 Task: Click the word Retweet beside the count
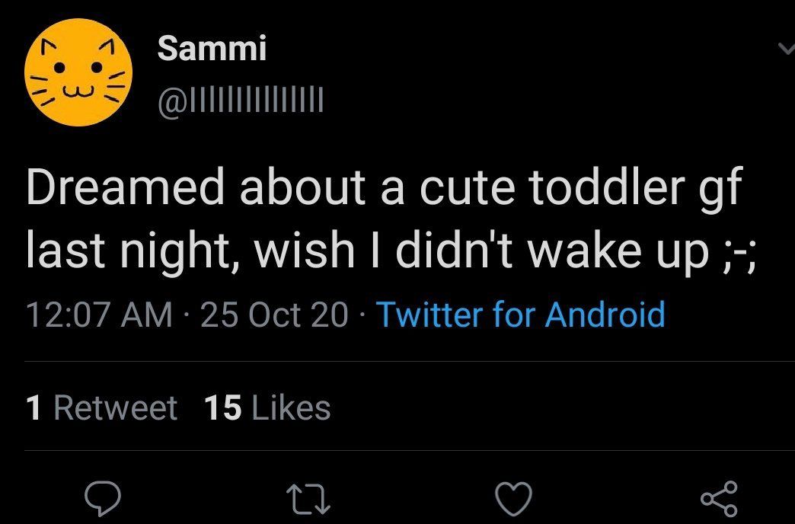pyautogui.click(x=116, y=407)
